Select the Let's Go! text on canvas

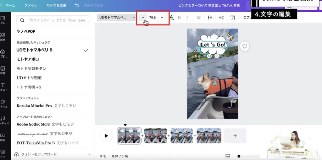pos(214,45)
